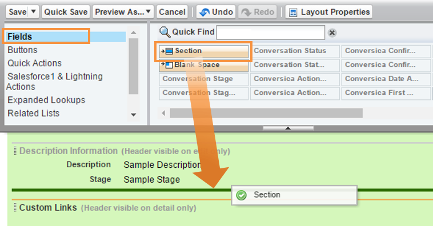Focus the Quick Find input field
Viewport: 433px width, 226px height.
pyautogui.click(x=271, y=33)
